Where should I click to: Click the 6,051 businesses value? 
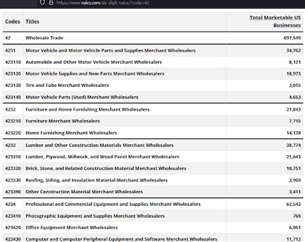(295, 228)
